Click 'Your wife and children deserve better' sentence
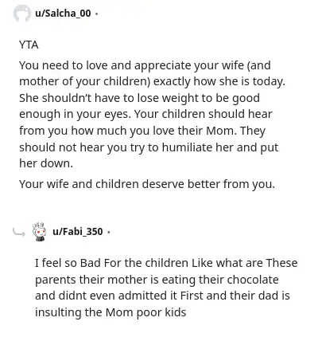The height and width of the screenshot is (341, 318). point(147,184)
